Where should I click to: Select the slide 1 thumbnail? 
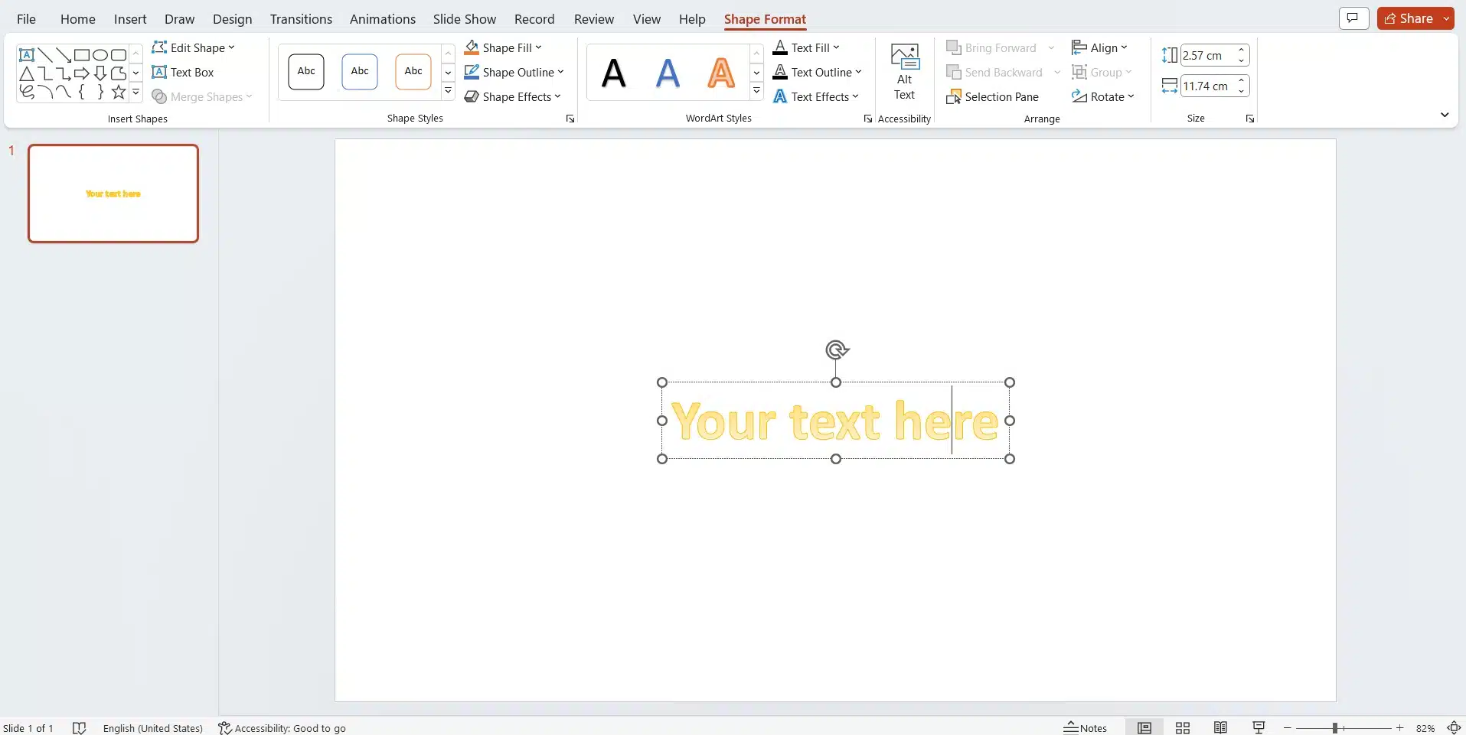click(113, 194)
